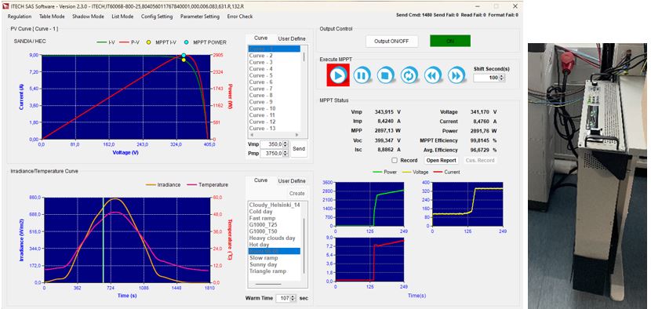Click the ITECH application logo icon in the title bar
Image resolution: width=651 pixels, height=309 pixels.
[5, 6]
